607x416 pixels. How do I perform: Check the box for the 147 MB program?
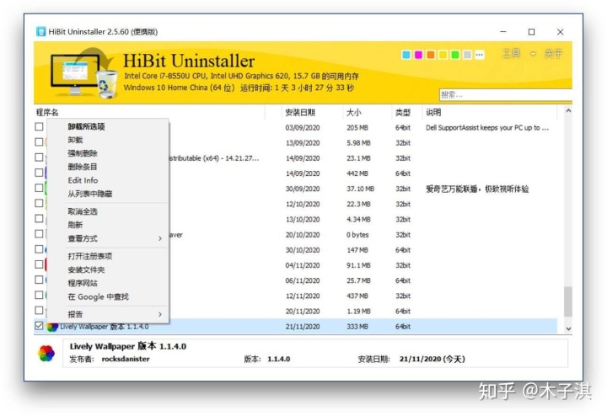[39, 249]
